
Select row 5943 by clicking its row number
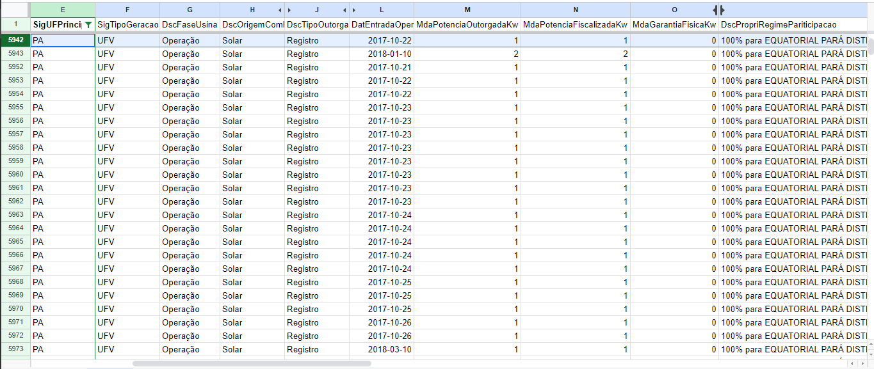16,54
